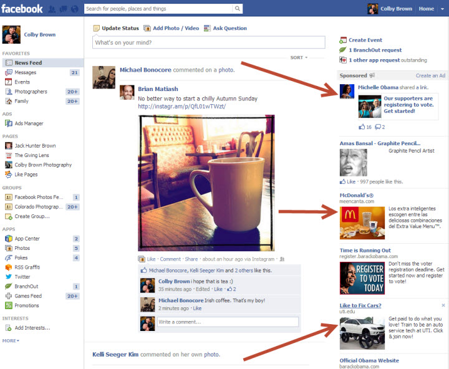
Task: Click '1 other app request' link
Action: point(374,60)
